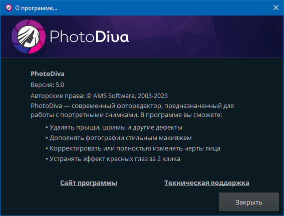
Task: Click the large PhotoDiva logo emblem
Action: click(x=29, y=36)
